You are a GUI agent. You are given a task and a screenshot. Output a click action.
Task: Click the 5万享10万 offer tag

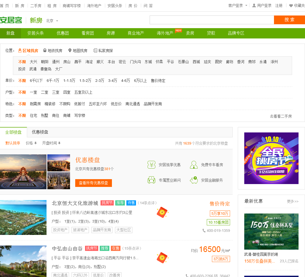pos(220,213)
